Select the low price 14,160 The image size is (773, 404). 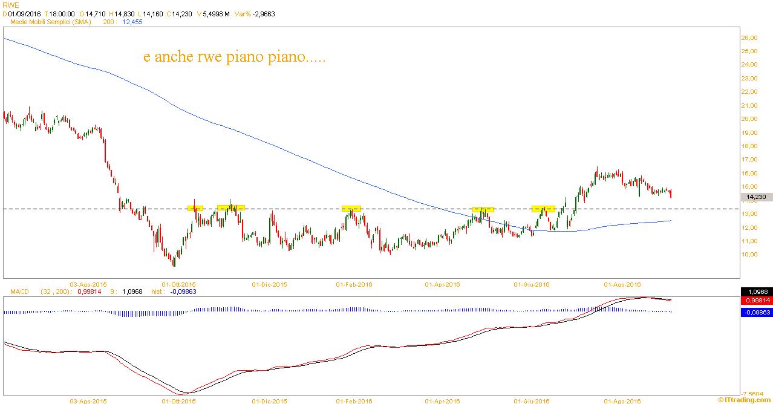(x=152, y=13)
